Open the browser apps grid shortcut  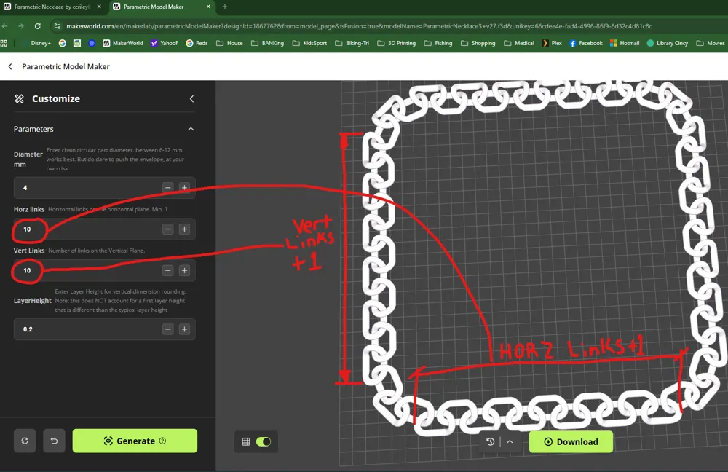pyautogui.click(x=4, y=43)
